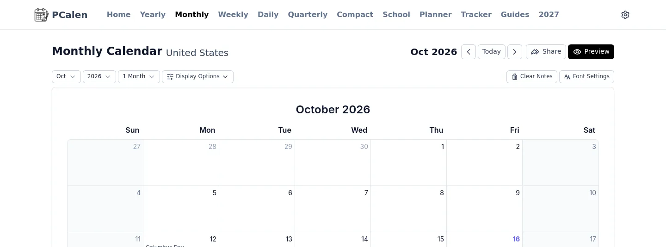Select the highlighted date 16 cell

pyautogui.click(x=485, y=240)
